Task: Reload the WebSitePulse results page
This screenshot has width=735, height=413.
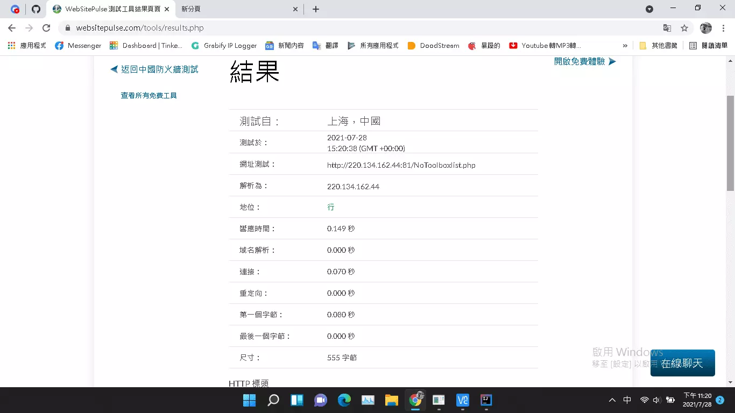Action: pyautogui.click(x=46, y=28)
